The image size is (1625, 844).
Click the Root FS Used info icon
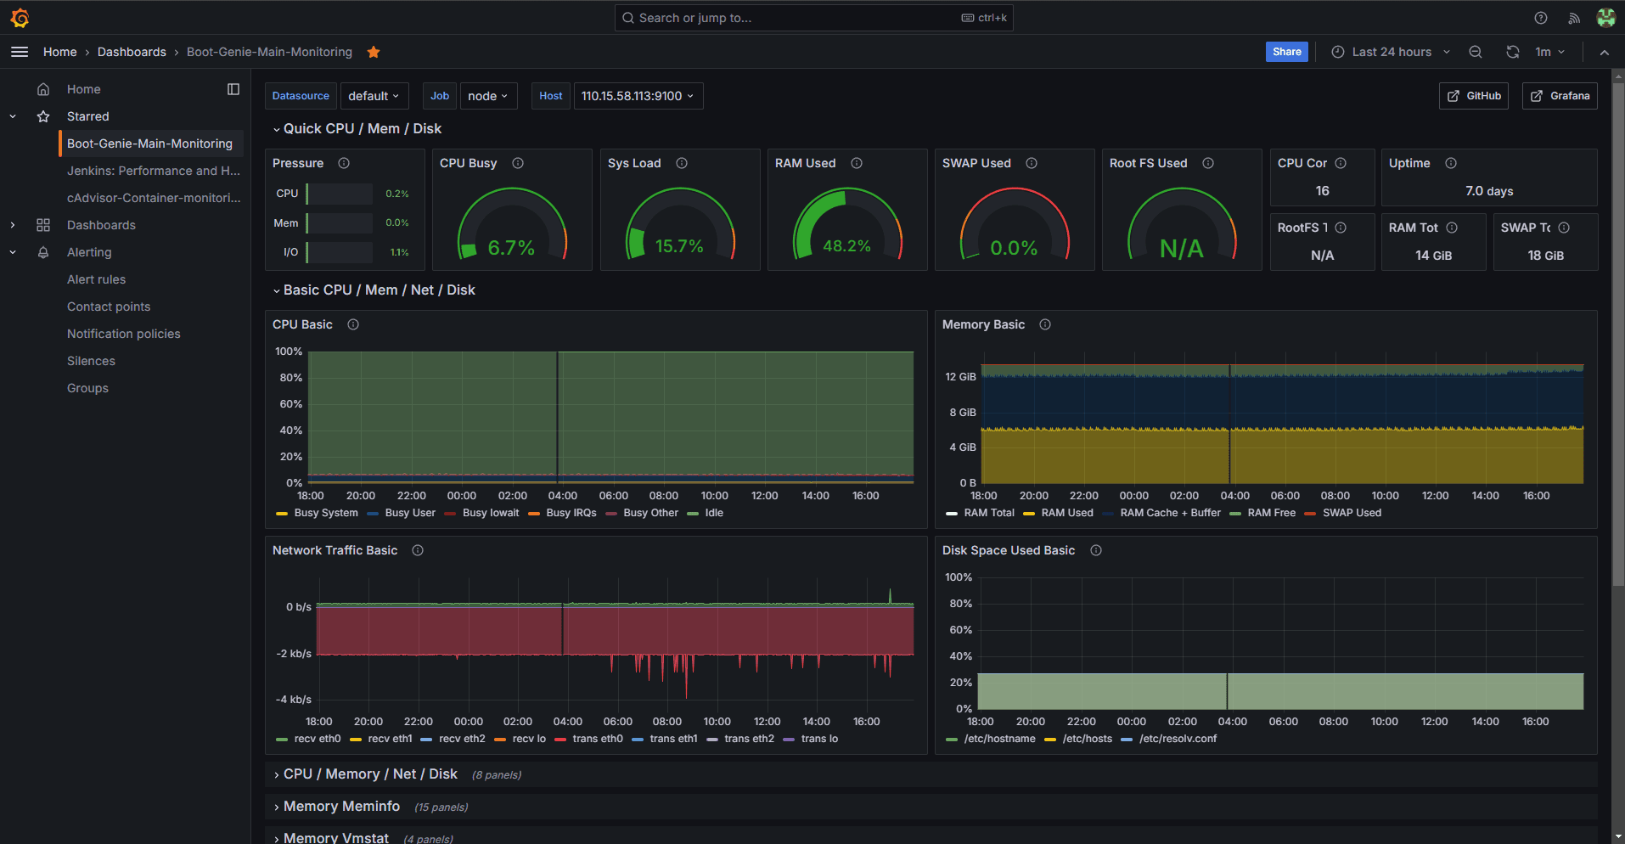[x=1208, y=163]
